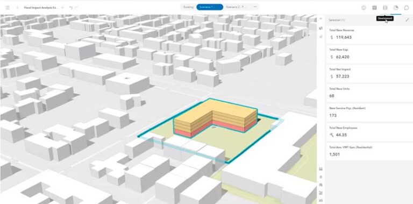
Task: Switch to the Existing scenario tab
Action: [x=188, y=7]
